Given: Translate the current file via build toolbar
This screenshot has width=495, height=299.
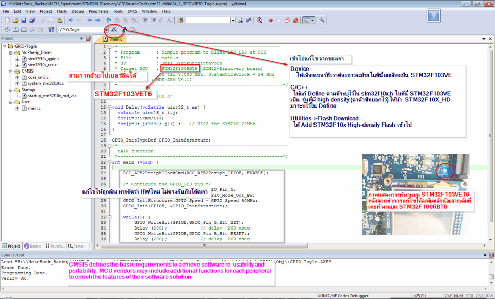Looking at the screenshot, I should pos(7,30).
